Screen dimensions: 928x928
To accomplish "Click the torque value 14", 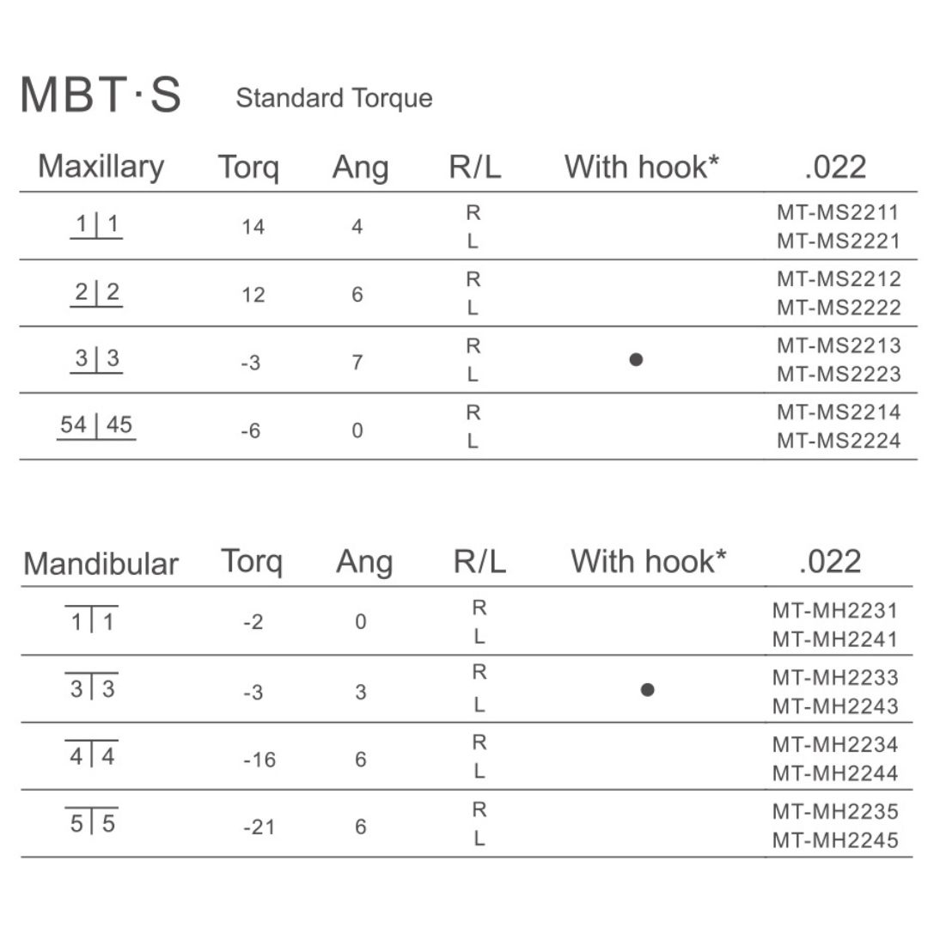I will 253,228.
